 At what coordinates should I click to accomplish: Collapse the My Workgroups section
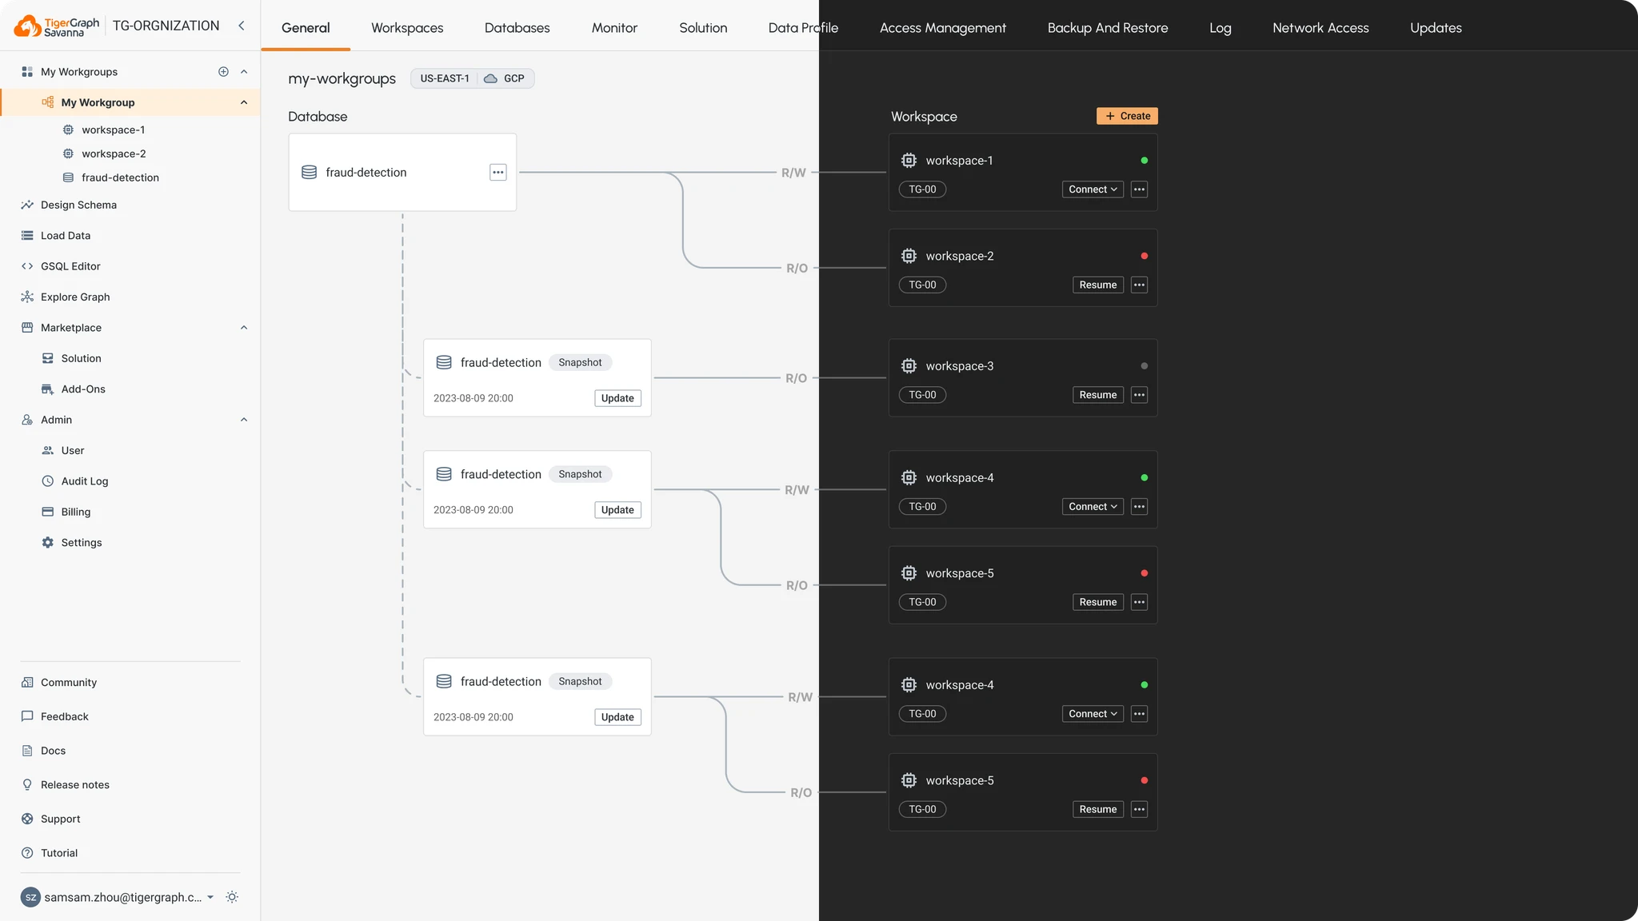[244, 72]
